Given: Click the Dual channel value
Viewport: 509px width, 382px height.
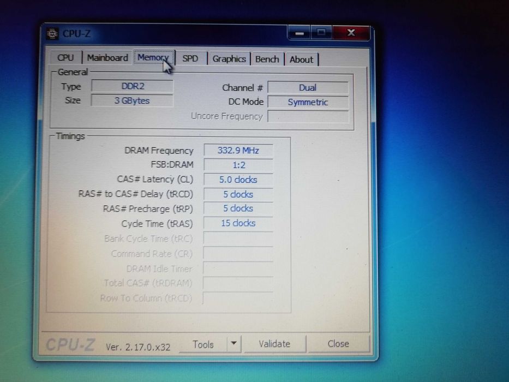Looking at the screenshot, I should (308, 88).
